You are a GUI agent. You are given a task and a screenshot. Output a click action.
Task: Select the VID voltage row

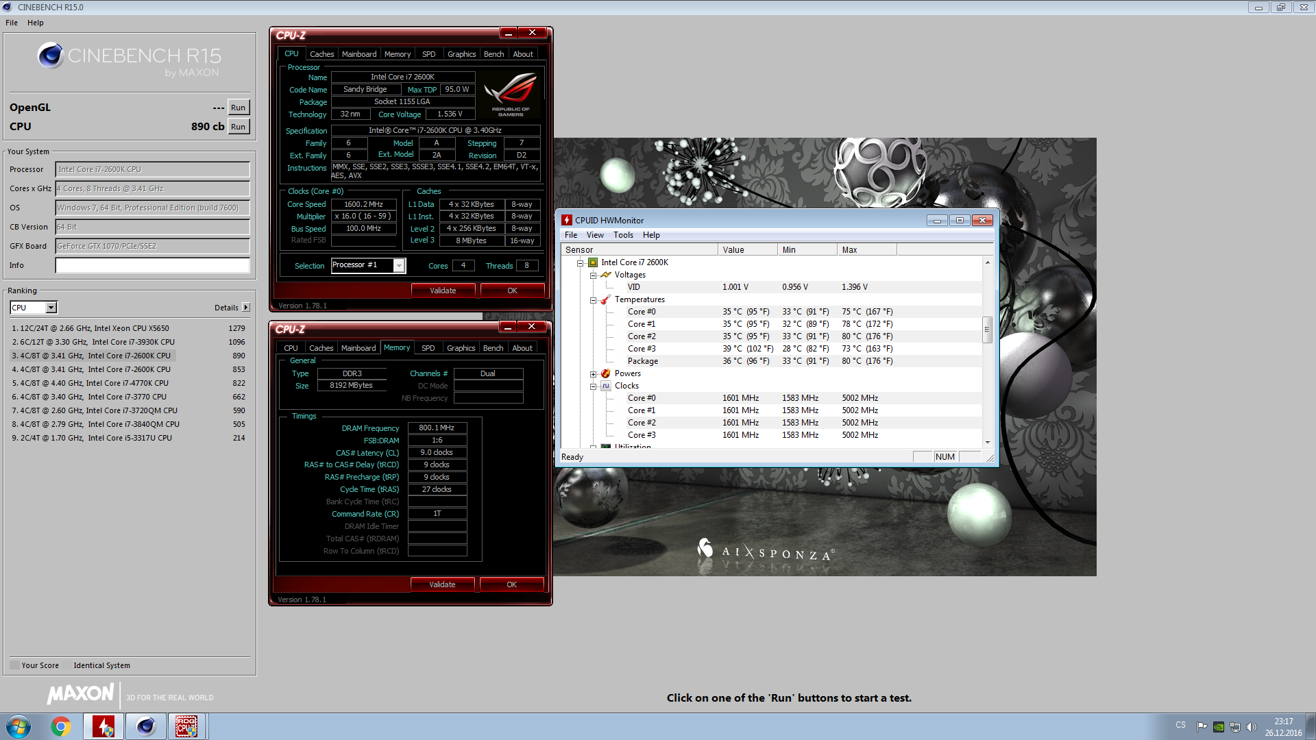771,287
